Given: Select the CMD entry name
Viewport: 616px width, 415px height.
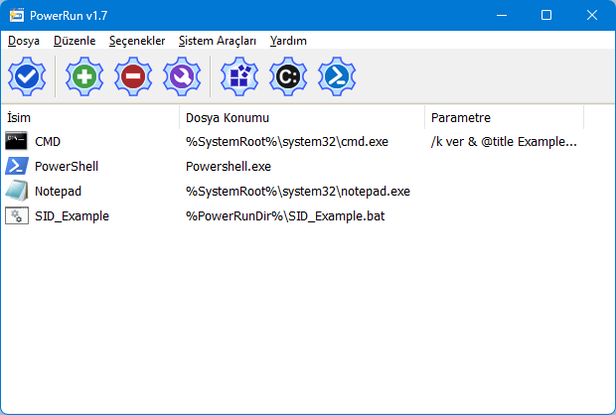Looking at the screenshot, I should point(48,142).
